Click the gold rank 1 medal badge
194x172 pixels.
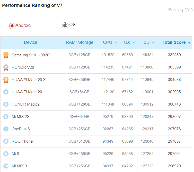tap(6, 55)
